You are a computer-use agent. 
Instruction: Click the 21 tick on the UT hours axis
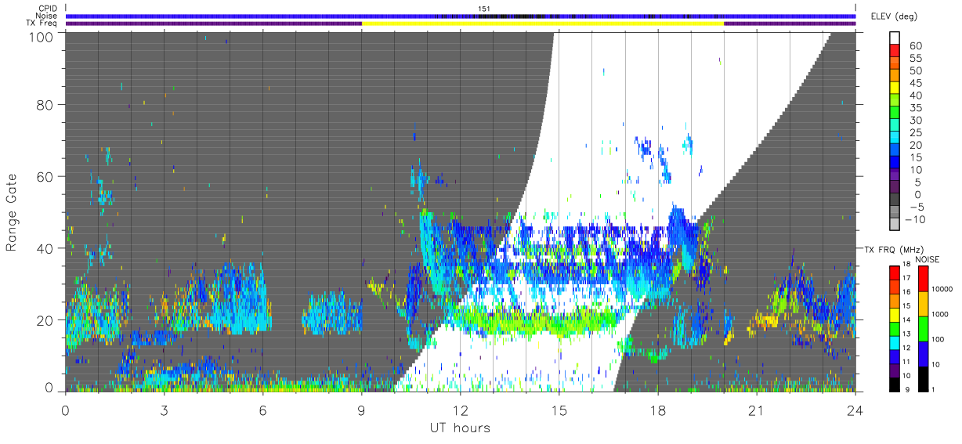(x=757, y=410)
